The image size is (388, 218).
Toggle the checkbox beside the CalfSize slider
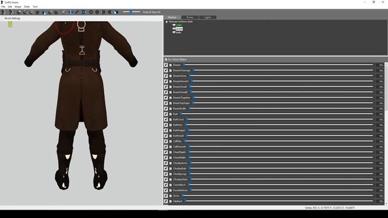coord(170,141)
